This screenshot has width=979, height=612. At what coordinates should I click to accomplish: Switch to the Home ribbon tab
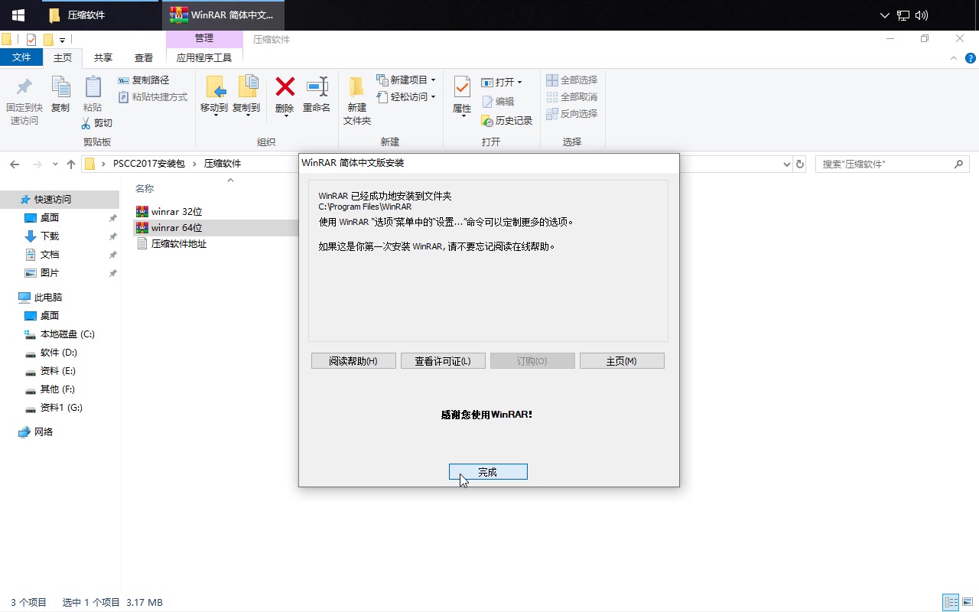point(63,57)
